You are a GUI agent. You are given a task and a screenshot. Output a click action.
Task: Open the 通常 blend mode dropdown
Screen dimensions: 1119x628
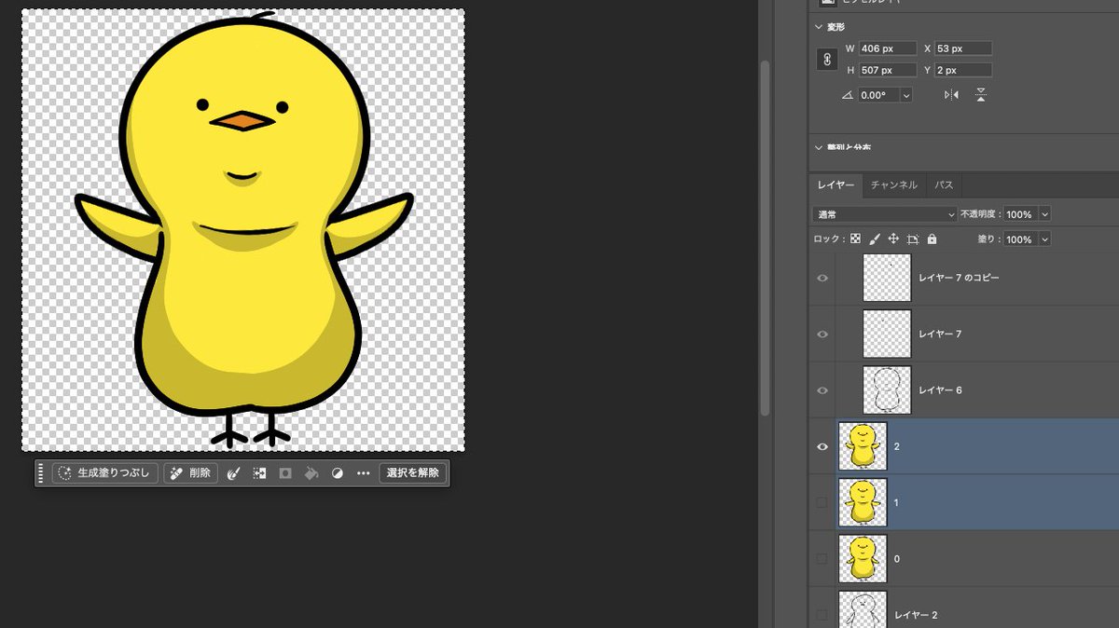click(x=885, y=214)
